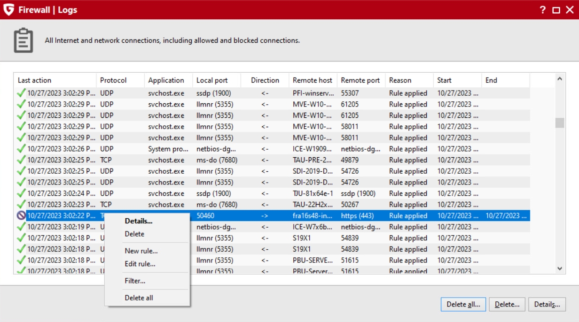Image resolution: width=579 pixels, height=322 pixels.
Task: Click green checkmark on the 3:02:26 row
Action: [21, 148]
